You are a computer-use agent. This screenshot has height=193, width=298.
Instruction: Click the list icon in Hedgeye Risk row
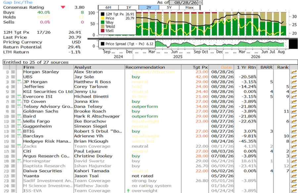[13, 141]
